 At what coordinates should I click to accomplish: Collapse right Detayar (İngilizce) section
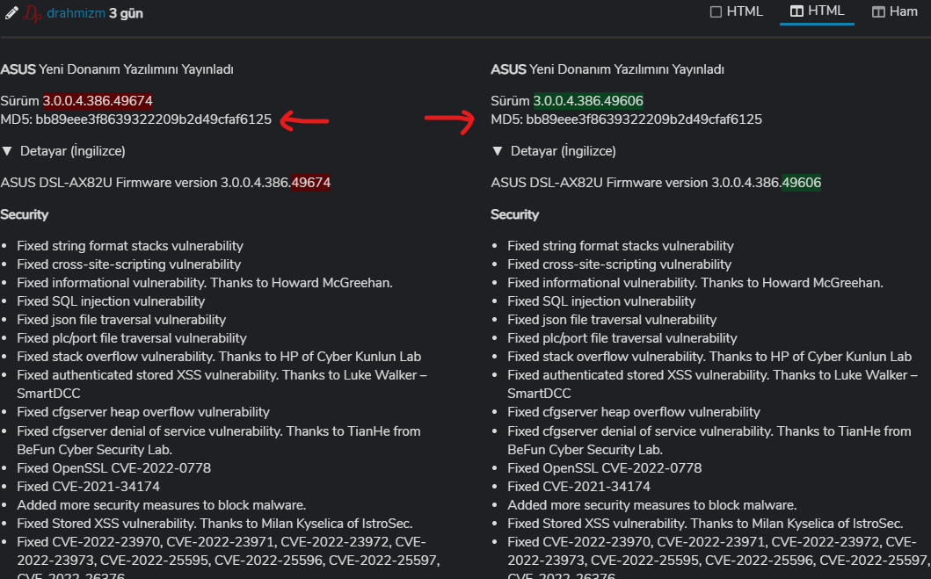point(554,151)
